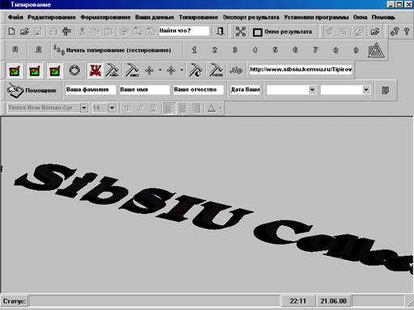Toggle the third red checkbox icon

55,71
